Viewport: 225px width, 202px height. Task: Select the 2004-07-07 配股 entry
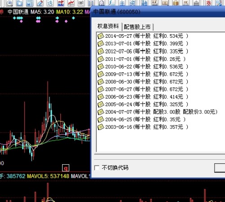157,112
